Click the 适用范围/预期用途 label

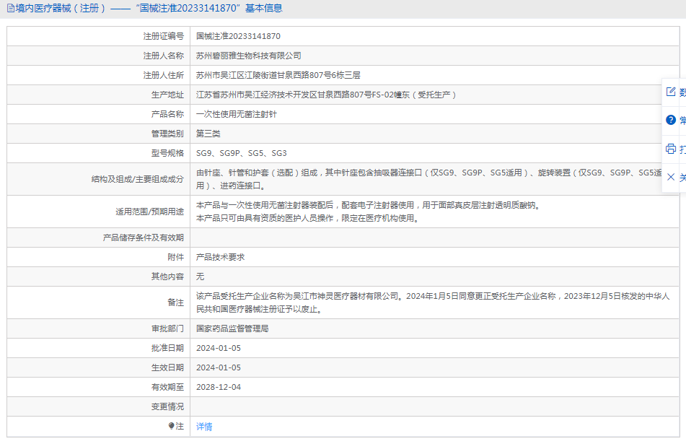(149, 212)
